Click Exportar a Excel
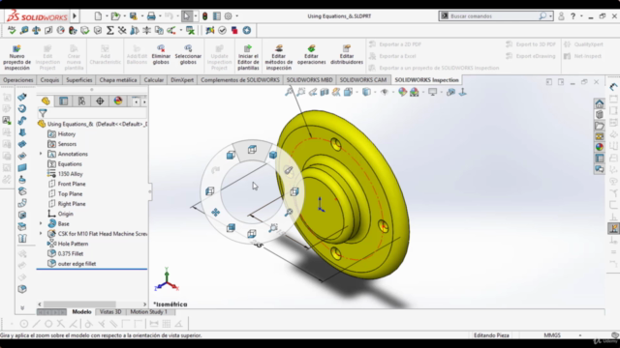 pos(392,56)
